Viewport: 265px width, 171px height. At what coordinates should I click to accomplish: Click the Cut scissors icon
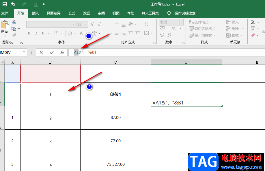click(14, 22)
